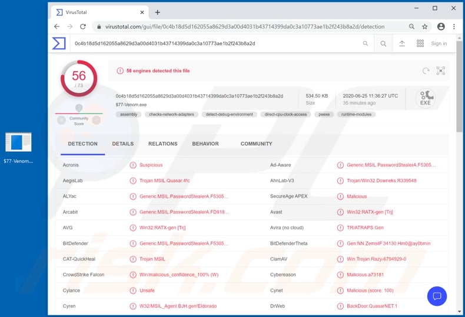Vote negative on community score
Screen dimensions: 465x317
(x=61, y=120)
